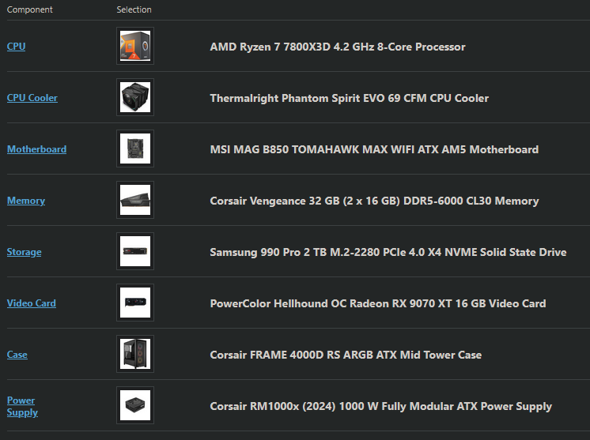590x440 pixels.
Task: Select Corsair Vengeance 32 GB DDR5-6000 name
Action: (x=374, y=201)
